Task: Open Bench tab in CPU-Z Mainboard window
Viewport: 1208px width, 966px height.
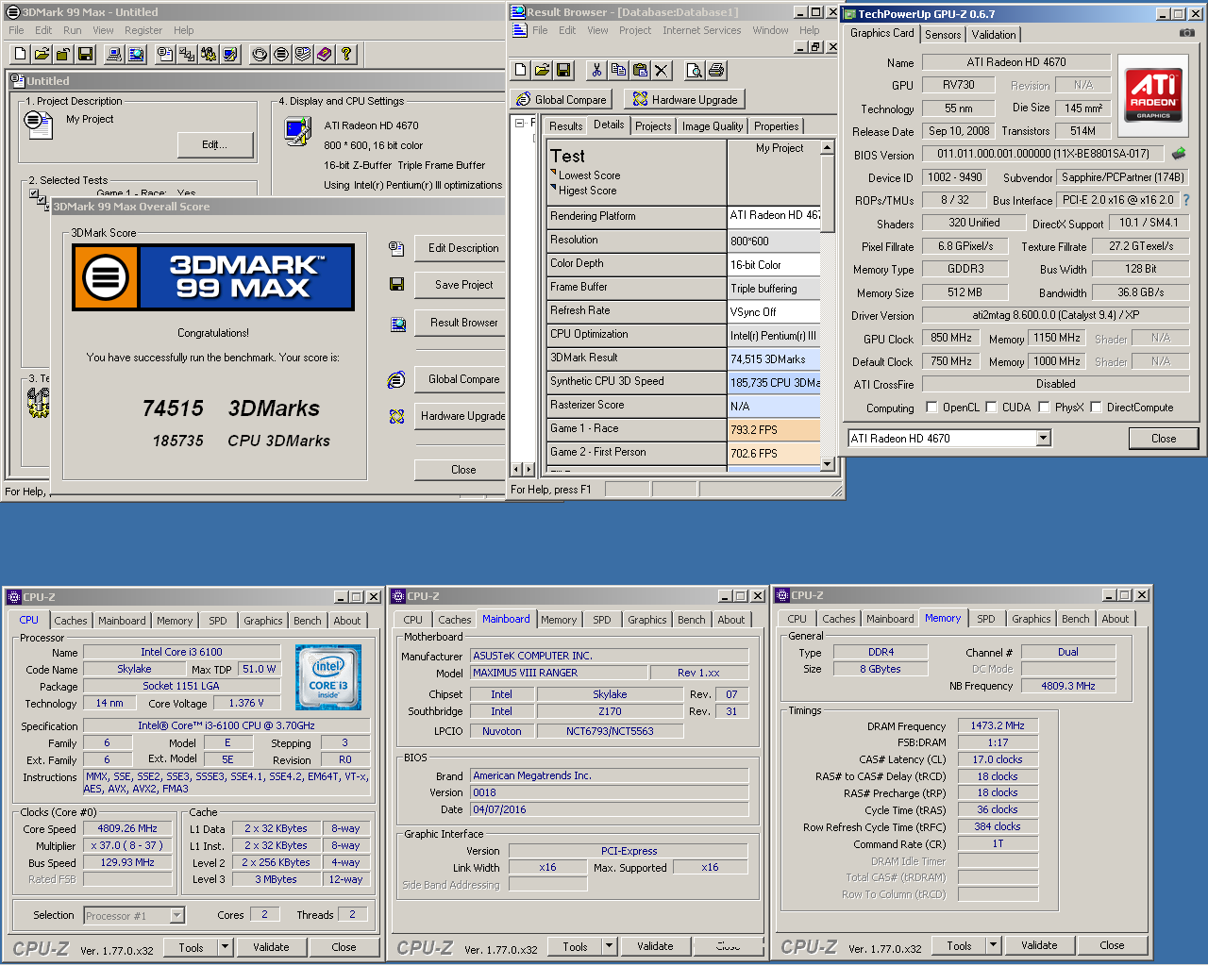Action: pos(691,620)
